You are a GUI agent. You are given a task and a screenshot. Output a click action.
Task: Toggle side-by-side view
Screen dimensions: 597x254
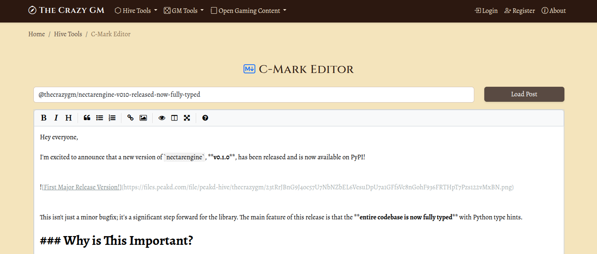click(x=175, y=118)
